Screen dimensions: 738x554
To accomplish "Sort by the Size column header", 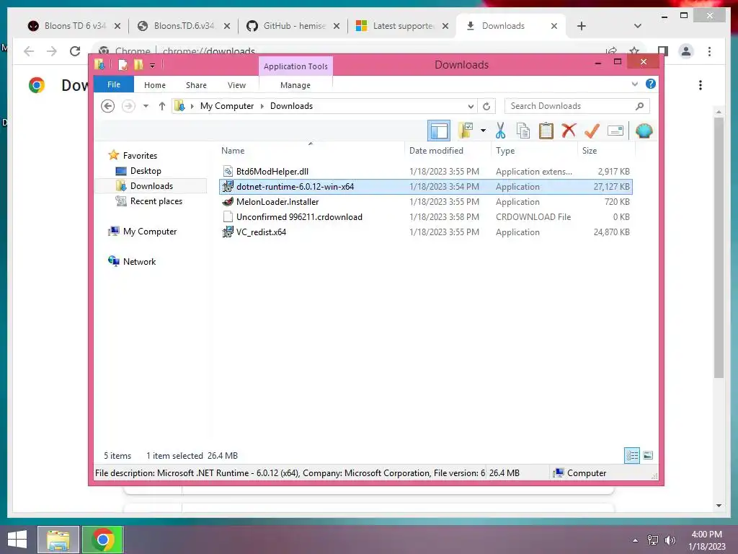I will (606, 150).
